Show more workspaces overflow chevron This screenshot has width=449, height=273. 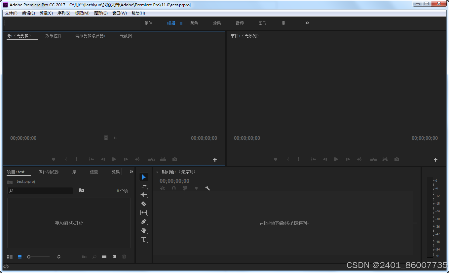point(307,23)
